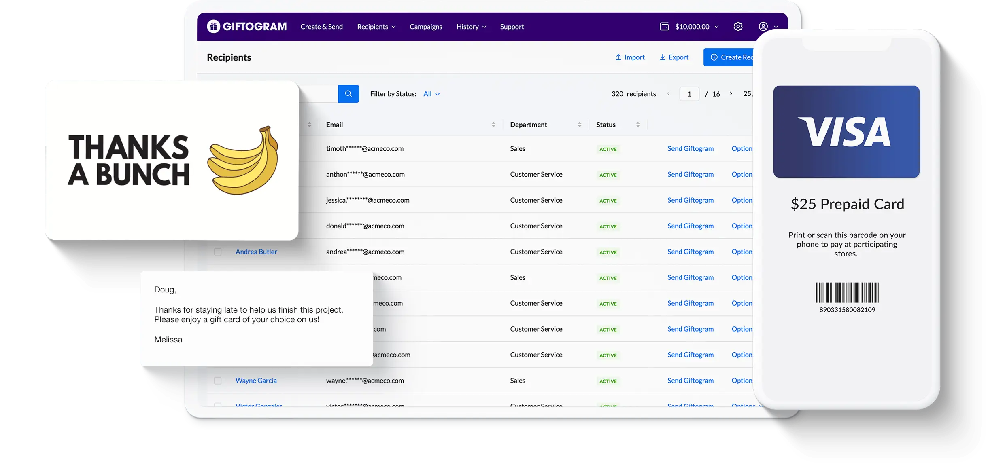986x463 pixels.
Task: Expand the Recipients menu dropdown
Action: pos(376,27)
